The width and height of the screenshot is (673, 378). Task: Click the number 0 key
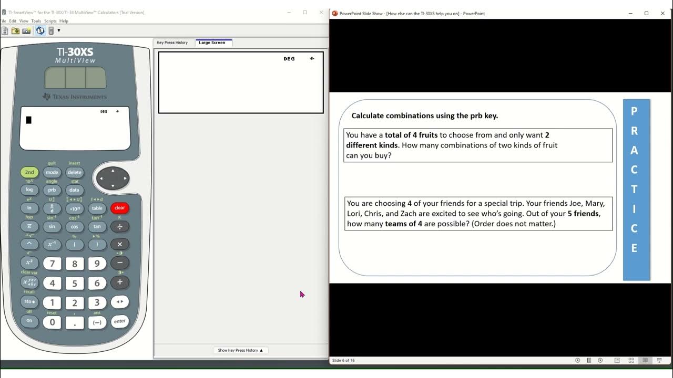52,322
